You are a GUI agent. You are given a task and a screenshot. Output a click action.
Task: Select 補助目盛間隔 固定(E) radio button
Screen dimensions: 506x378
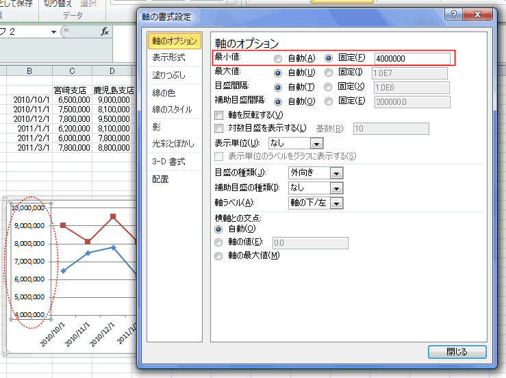[x=328, y=101]
